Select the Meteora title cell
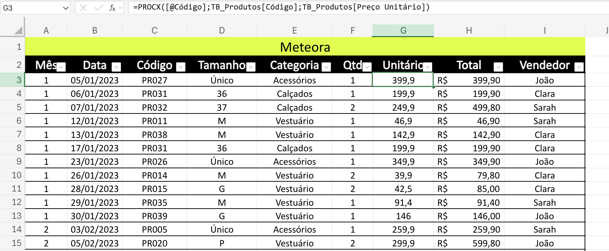Image resolution: width=609 pixels, height=251 pixels. [305, 47]
